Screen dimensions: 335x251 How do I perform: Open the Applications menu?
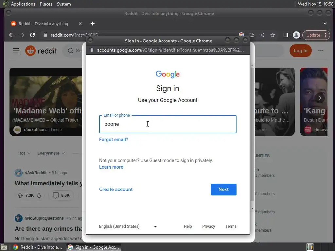coord(23,4)
